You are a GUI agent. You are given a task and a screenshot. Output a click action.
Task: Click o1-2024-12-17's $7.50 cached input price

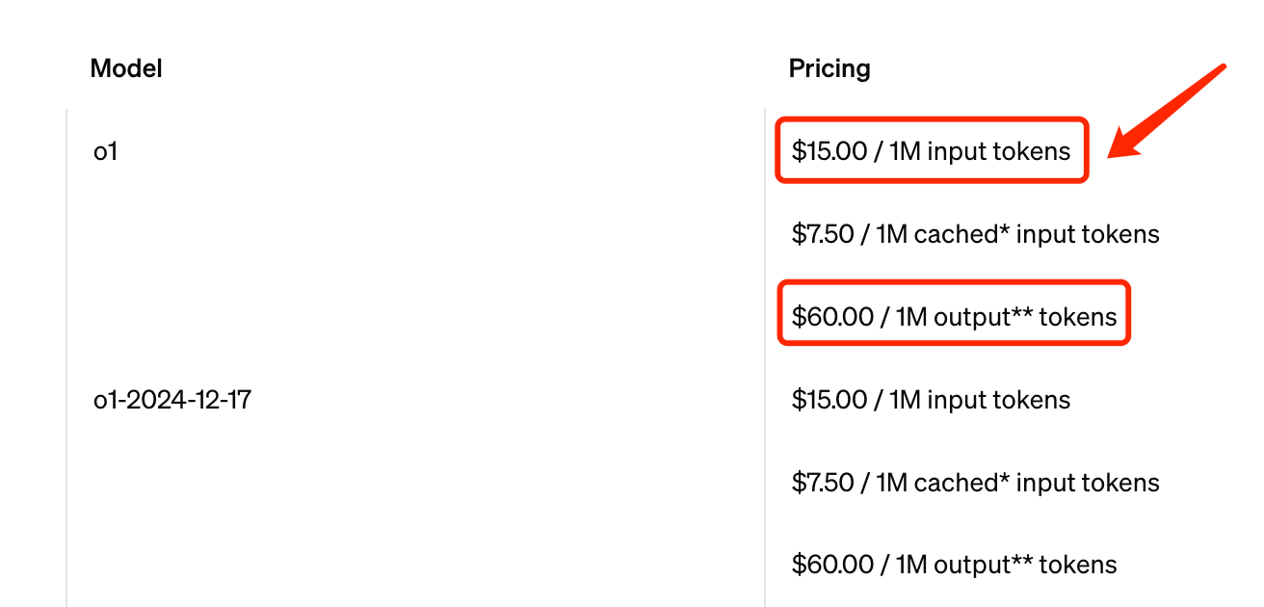coord(975,483)
